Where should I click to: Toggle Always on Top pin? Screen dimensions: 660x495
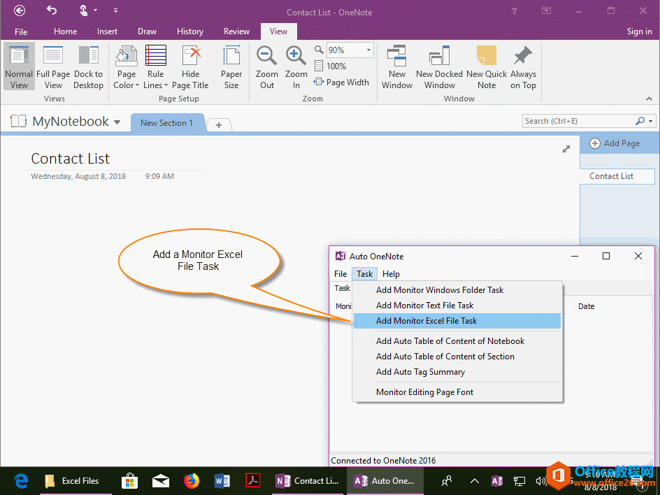[x=523, y=67]
